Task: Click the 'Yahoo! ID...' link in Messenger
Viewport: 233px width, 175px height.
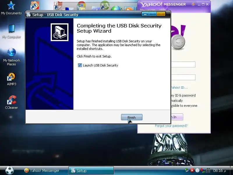Action: [x=179, y=87]
